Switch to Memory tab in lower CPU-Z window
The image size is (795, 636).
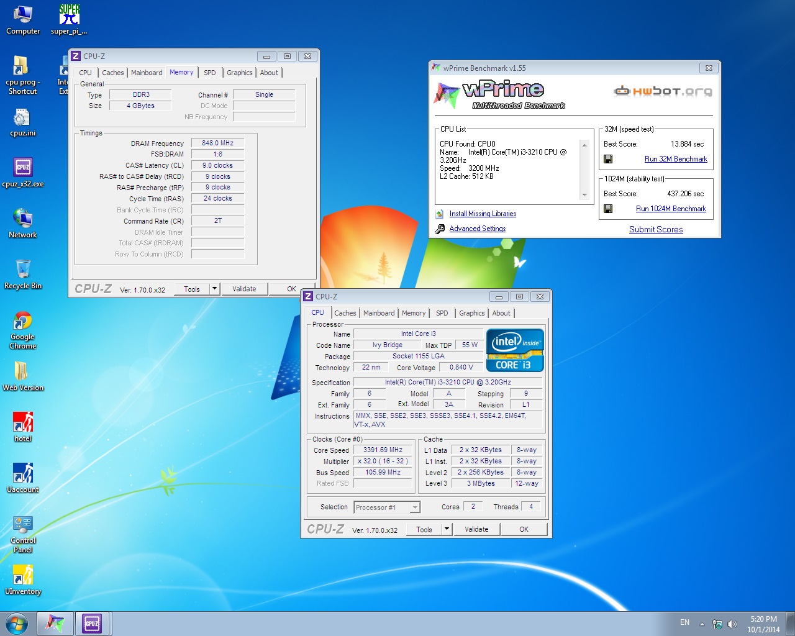(x=414, y=313)
